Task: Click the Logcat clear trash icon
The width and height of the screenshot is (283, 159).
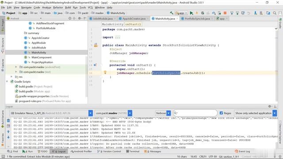Action: pyautogui.click(x=8, y=121)
